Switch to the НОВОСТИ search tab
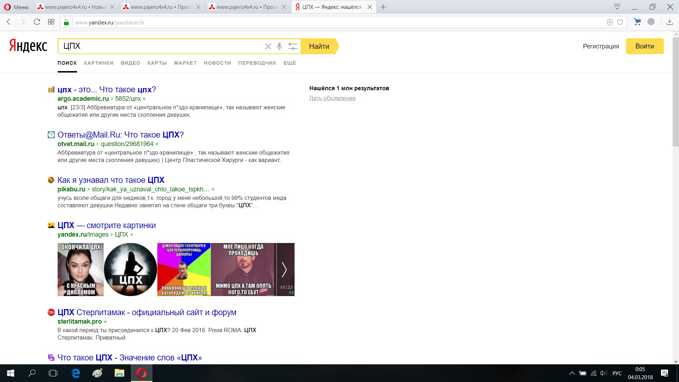Screen dimensions: 679x382 pos(217,63)
